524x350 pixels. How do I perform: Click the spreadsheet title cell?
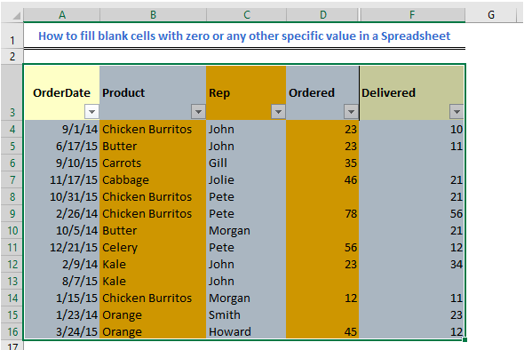244,36
